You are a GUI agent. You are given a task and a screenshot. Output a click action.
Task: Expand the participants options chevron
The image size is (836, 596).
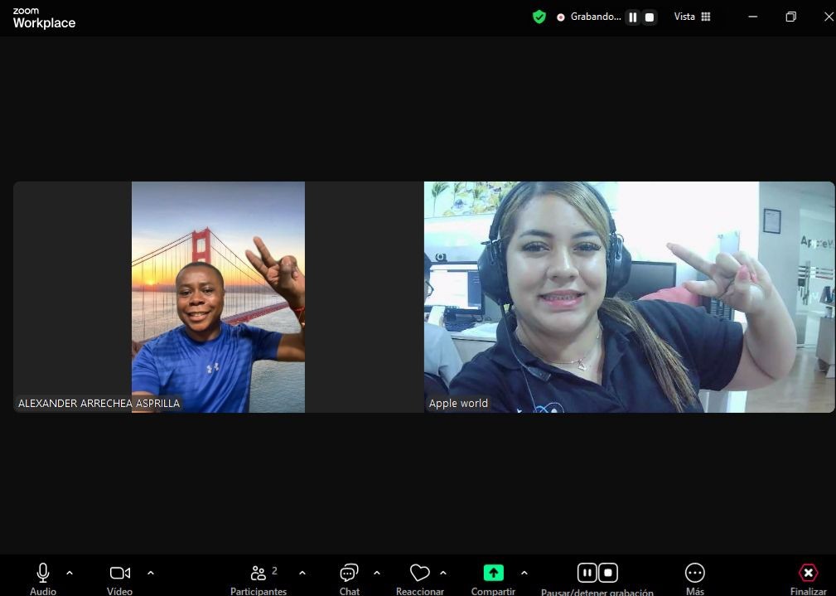point(302,573)
